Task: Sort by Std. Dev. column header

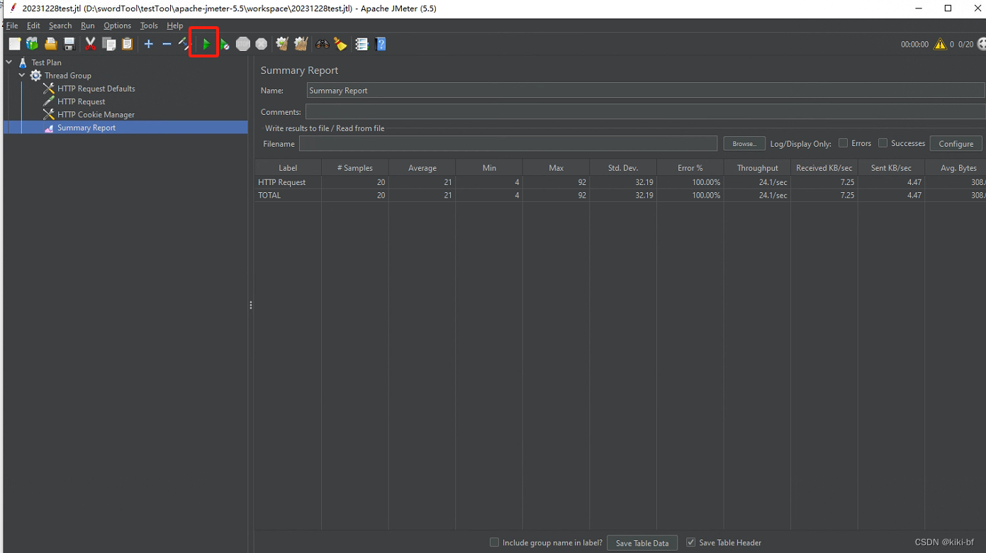Action: point(623,168)
